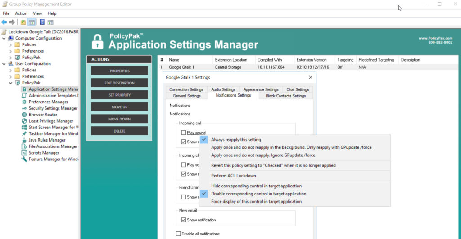461x239 pixels.
Task: Choose Force display of this control
Action: point(295,201)
